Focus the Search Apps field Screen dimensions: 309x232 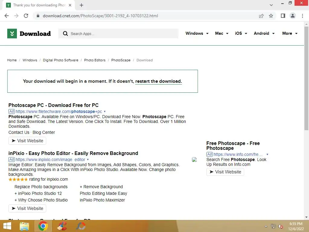(x=118, y=34)
